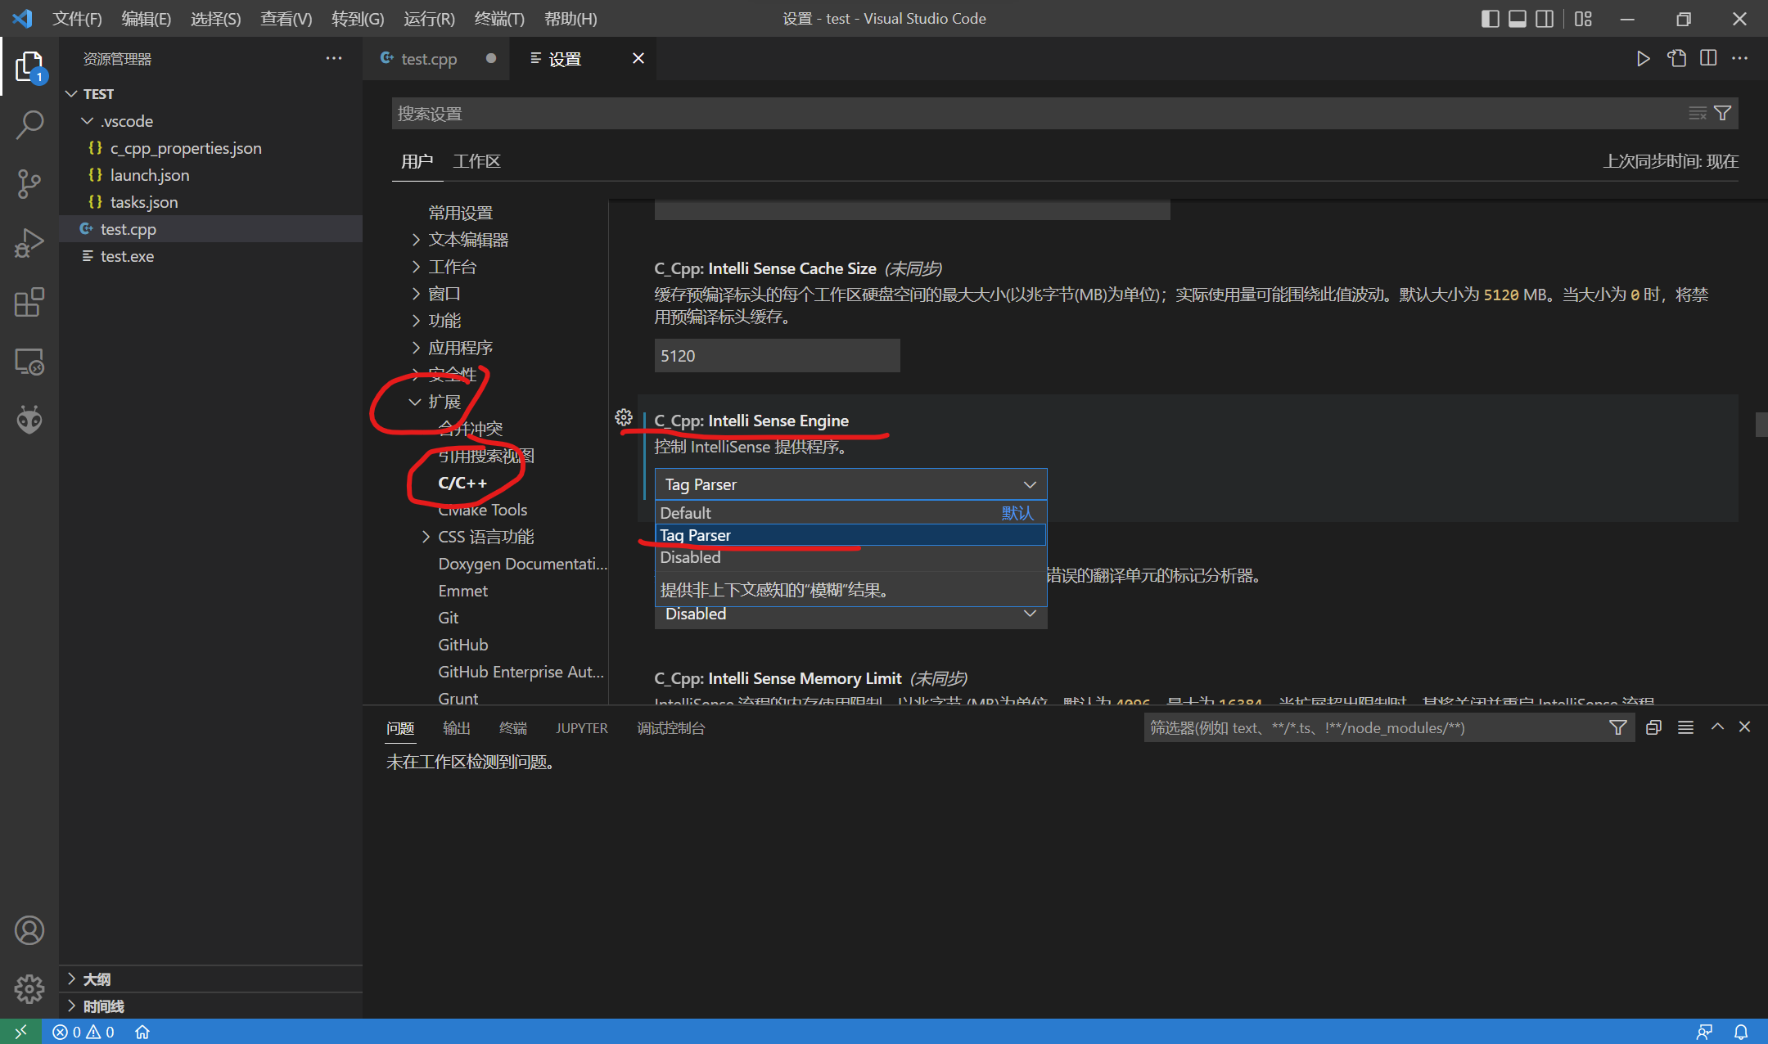Click the problems filter funnel icon
This screenshot has height=1044, width=1768.
coord(1617,727)
